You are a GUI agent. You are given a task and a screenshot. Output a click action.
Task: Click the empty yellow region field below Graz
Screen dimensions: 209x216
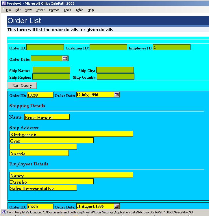[43, 147]
